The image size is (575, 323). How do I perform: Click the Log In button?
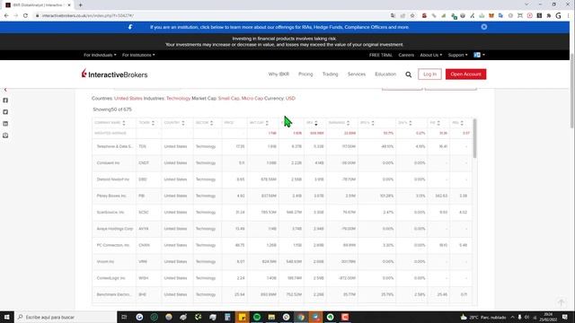(x=429, y=74)
